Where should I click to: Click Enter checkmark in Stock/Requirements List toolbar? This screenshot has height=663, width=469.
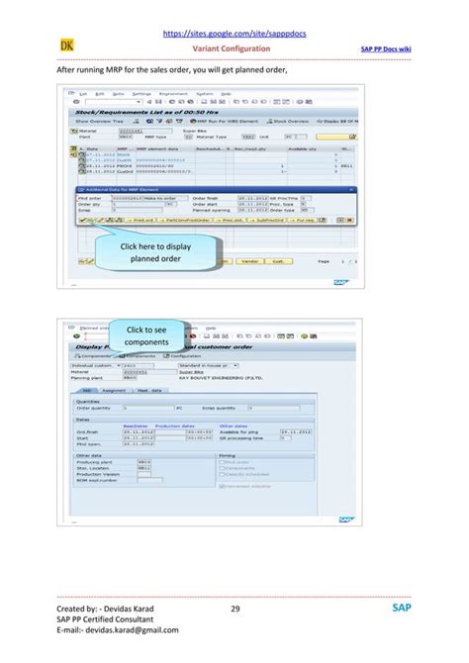click(x=76, y=102)
